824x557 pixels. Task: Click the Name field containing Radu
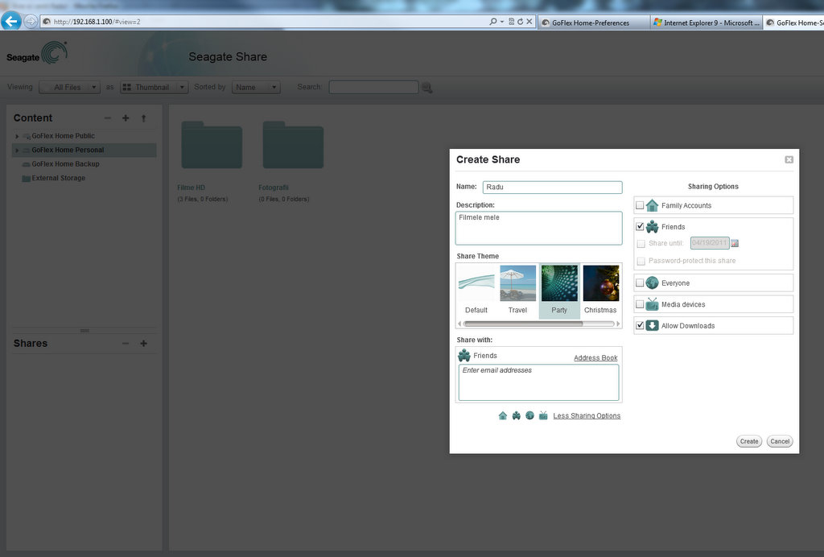coord(552,187)
